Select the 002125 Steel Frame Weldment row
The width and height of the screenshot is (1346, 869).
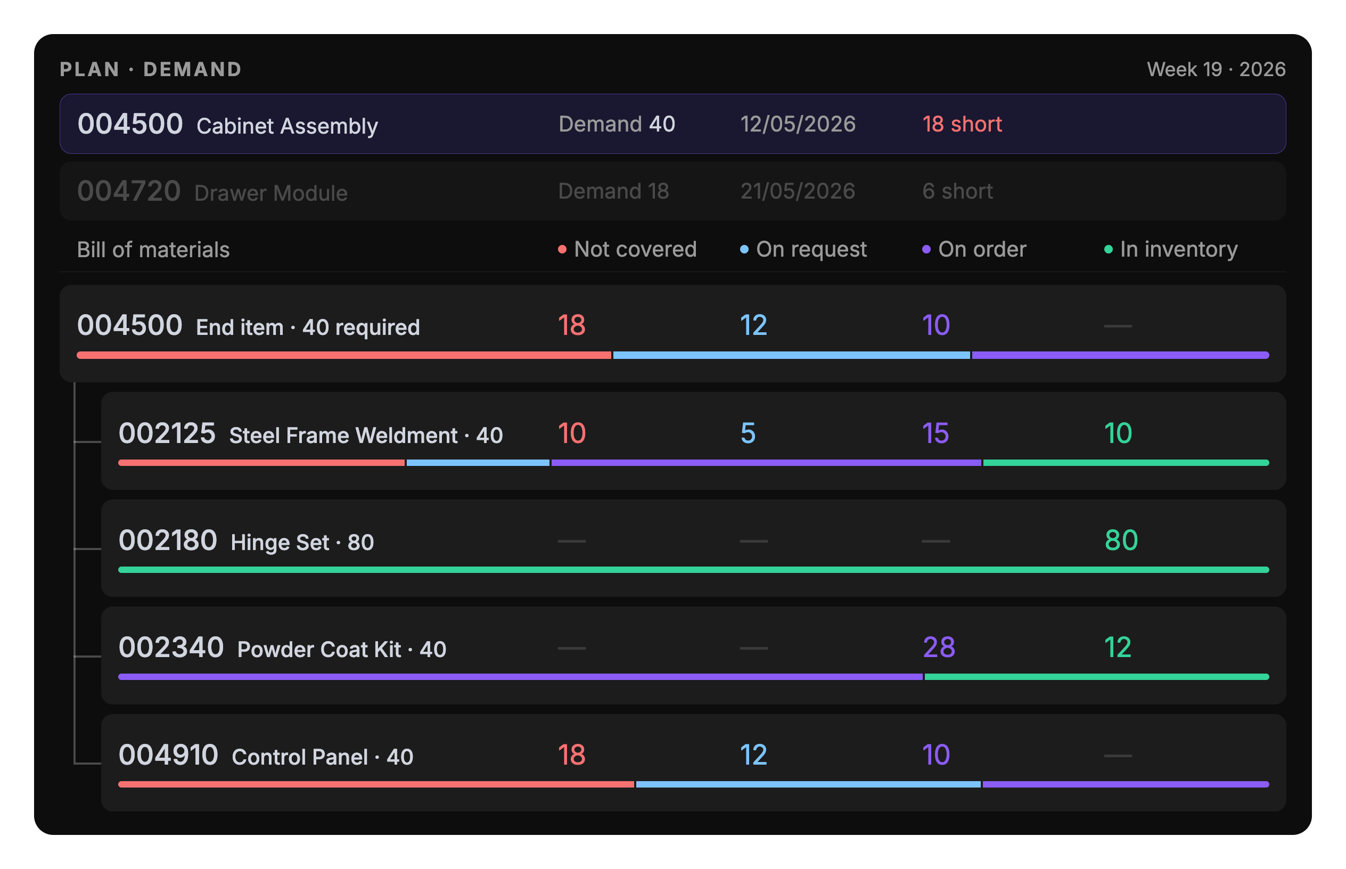pos(693,440)
